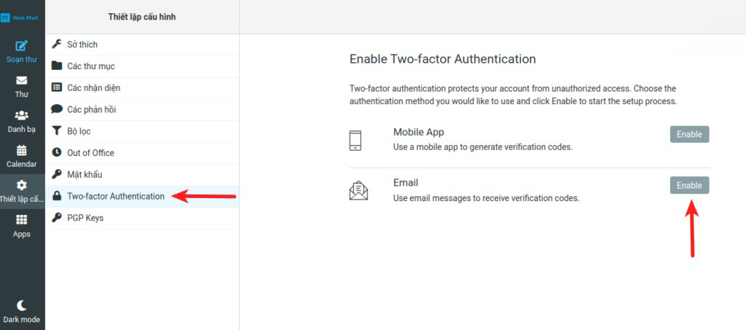This screenshot has width=746, height=330.
Task: Enable Mobile App two-factor authentication
Action: click(688, 134)
